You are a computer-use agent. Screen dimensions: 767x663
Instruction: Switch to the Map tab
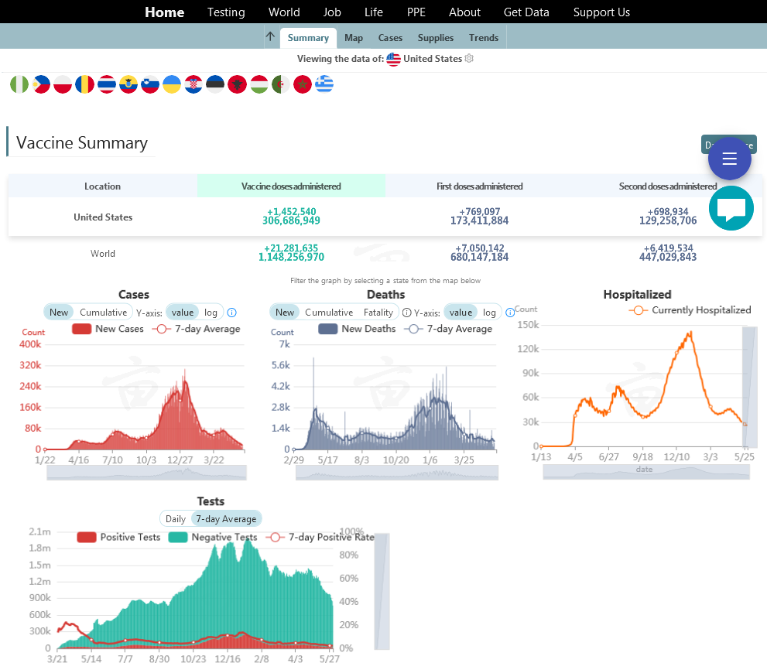pos(354,38)
